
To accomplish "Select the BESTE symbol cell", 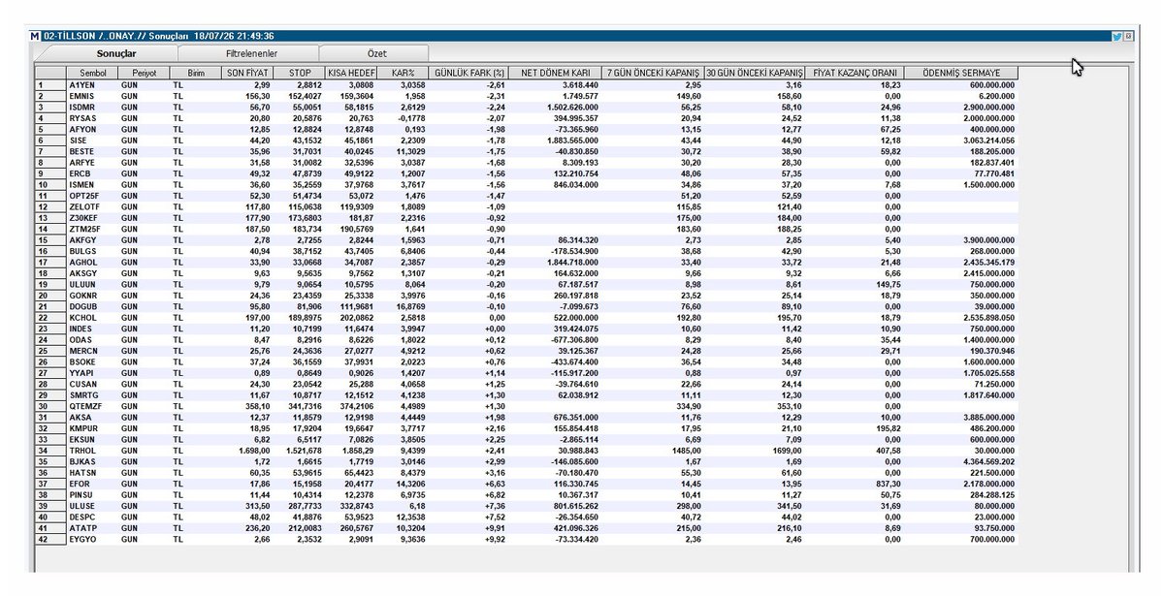I will (x=92, y=150).
